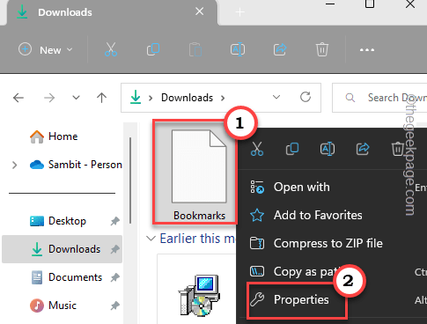Open the See more ellipsis menu
The height and width of the screenshot is (324, 427).
pos(367,50)
